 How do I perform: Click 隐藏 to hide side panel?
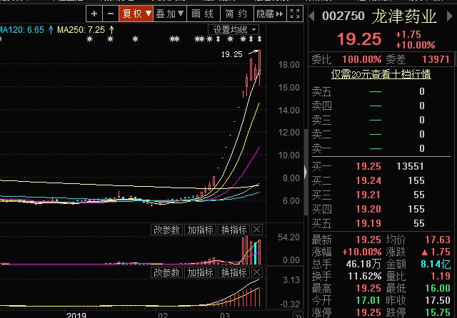pos(270,14)
